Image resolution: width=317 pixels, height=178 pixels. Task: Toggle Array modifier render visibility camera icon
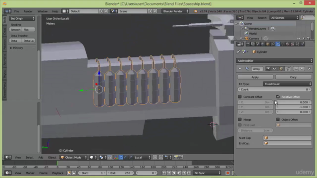(268, 69)
